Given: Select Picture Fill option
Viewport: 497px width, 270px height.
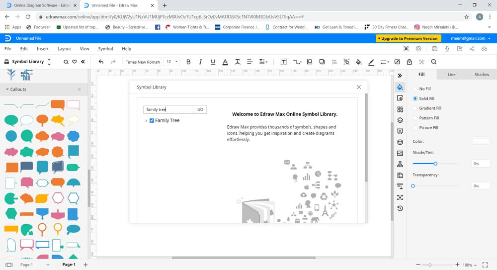Looking at the screenshot, I should [425, 128].
